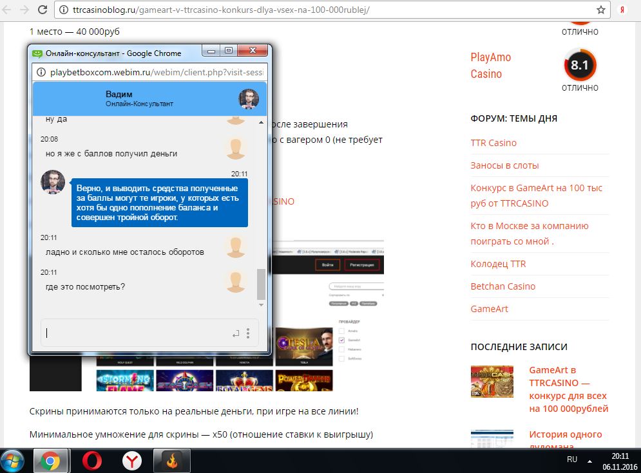The height and width of the screenshot is (473, 641).
Task: Open the PlayAmo Casino link
Action: (490, 66)
